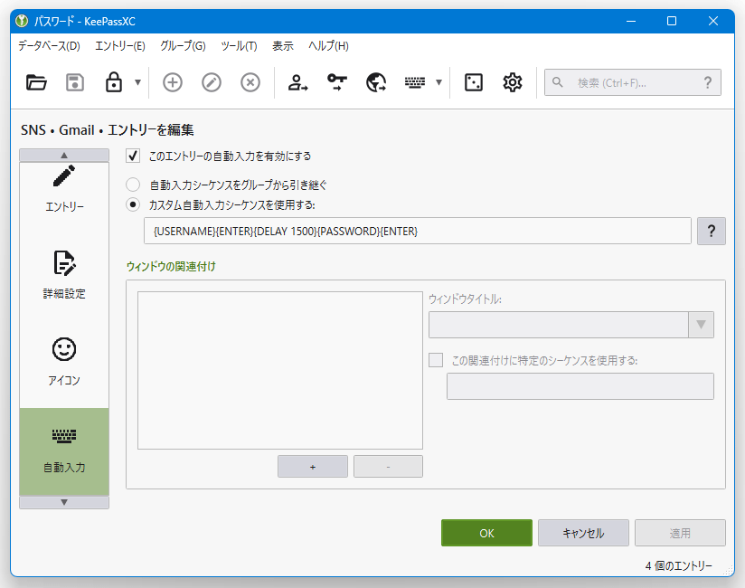Screen dimensions: 745x588
Task: Select 自動入力シーケンスをグループから引き継ぐ radio
Action: point(133,185)
